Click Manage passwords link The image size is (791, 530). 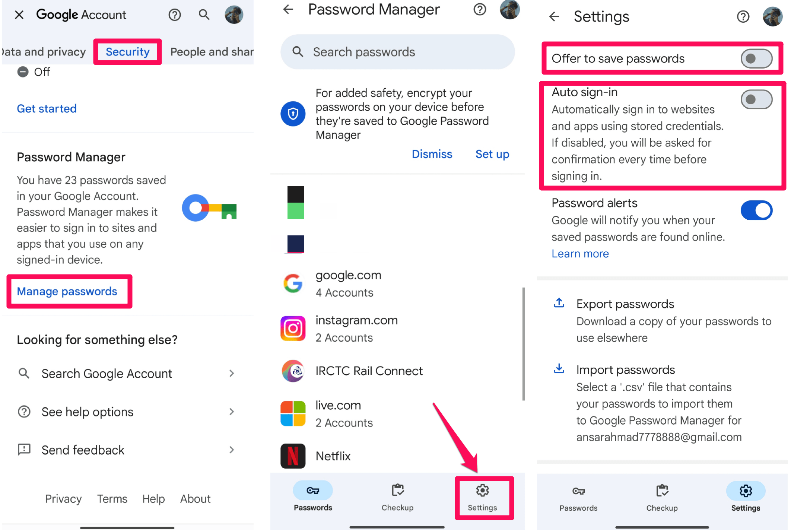67,291
